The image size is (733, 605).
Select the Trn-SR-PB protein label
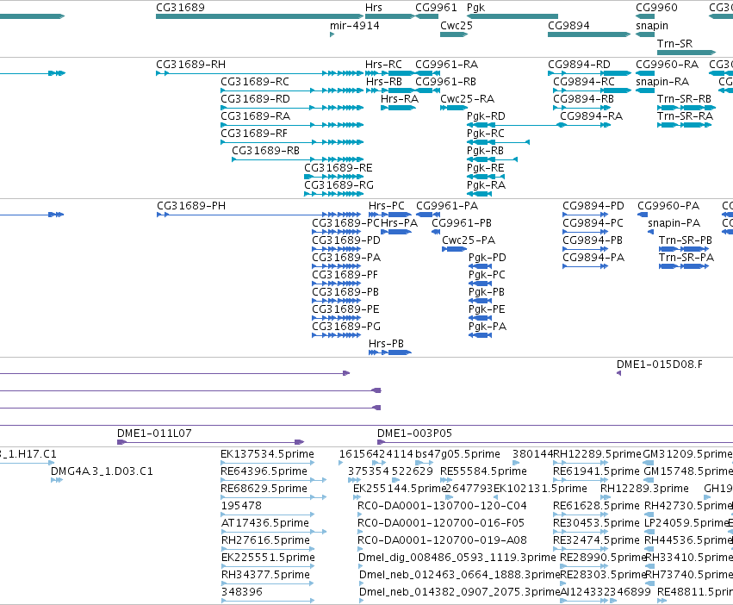point(686,241)
